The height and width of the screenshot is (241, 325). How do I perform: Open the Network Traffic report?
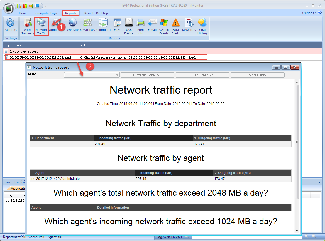point(41,27)
